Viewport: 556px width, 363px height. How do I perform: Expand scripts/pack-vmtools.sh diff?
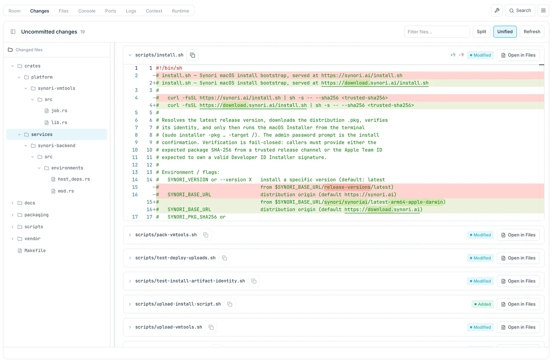(130, 235)
